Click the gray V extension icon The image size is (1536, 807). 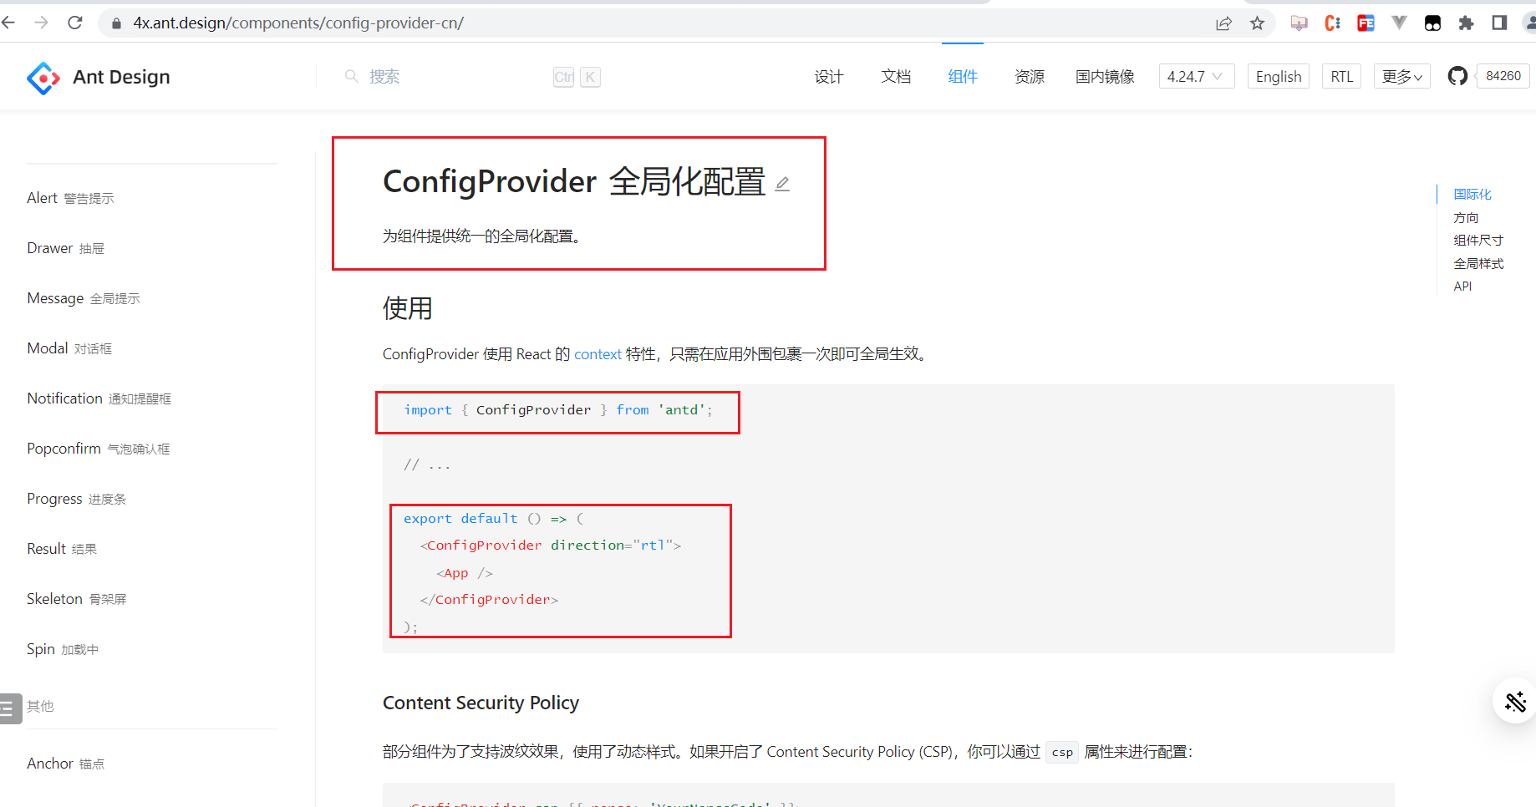[x=1399, y=23]
